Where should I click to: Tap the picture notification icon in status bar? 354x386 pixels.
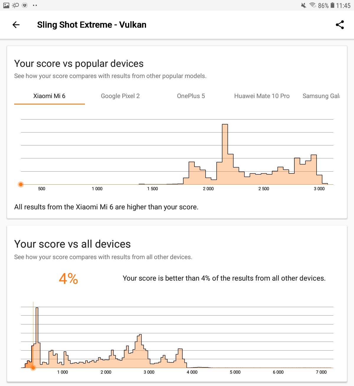pyautogui.click(x=6, y=5)
